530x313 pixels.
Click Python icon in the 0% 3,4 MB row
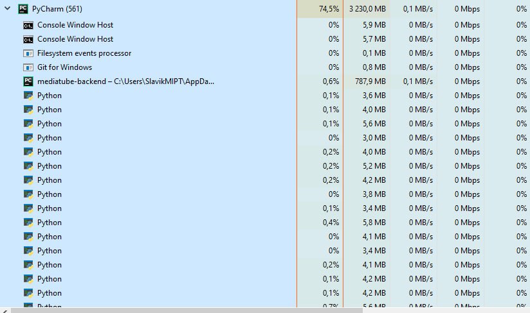(x=28, y=251)
